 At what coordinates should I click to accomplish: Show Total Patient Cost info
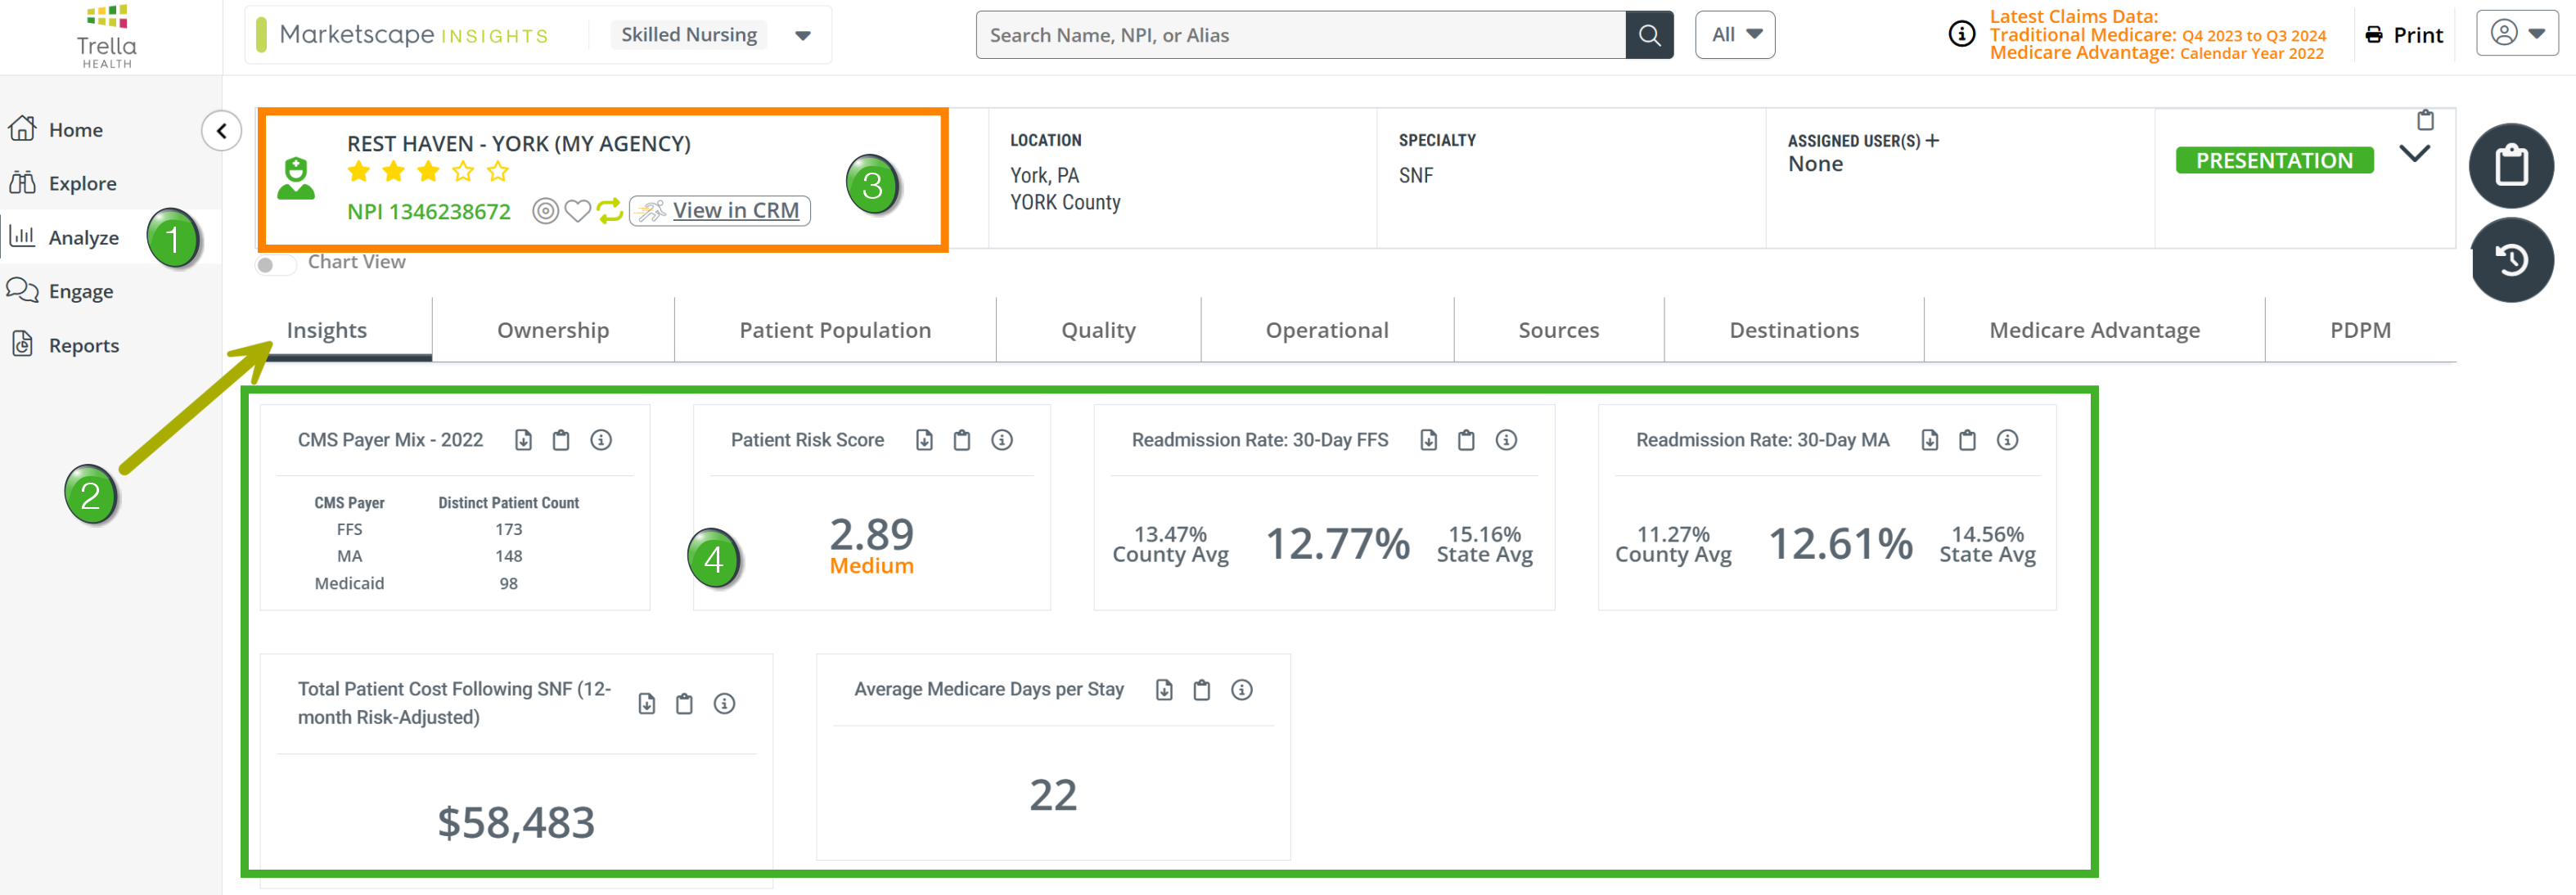[724, 704]
